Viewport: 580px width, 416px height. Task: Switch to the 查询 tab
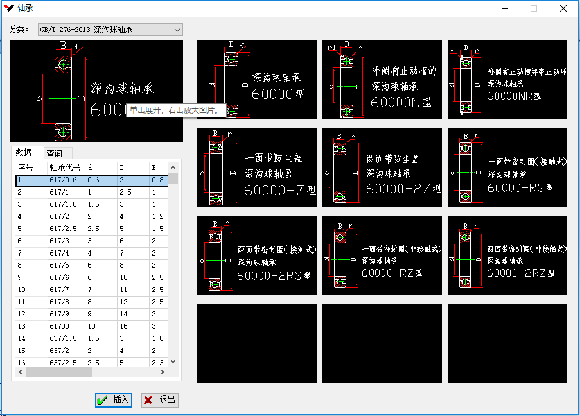pyautogui.click(x=54, y=153)
